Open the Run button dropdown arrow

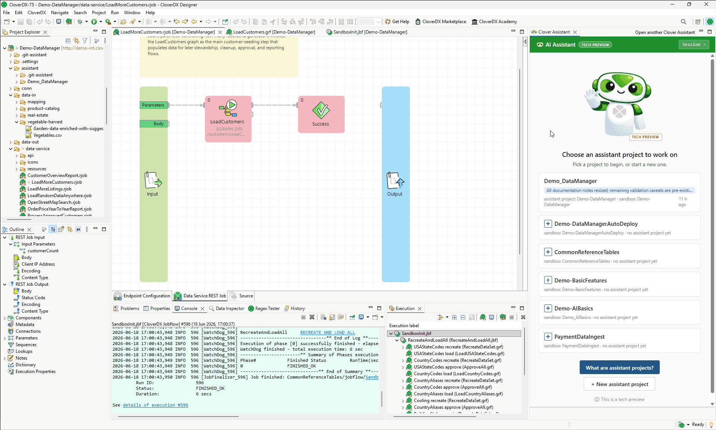[101, 22]
